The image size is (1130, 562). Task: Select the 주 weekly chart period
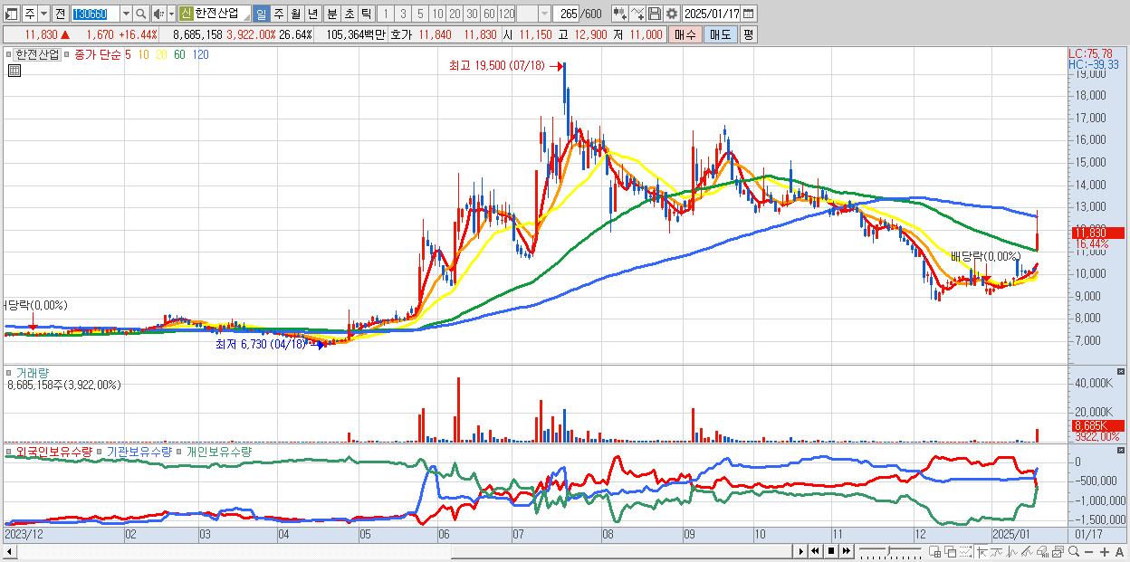click(x=279, y=14)
